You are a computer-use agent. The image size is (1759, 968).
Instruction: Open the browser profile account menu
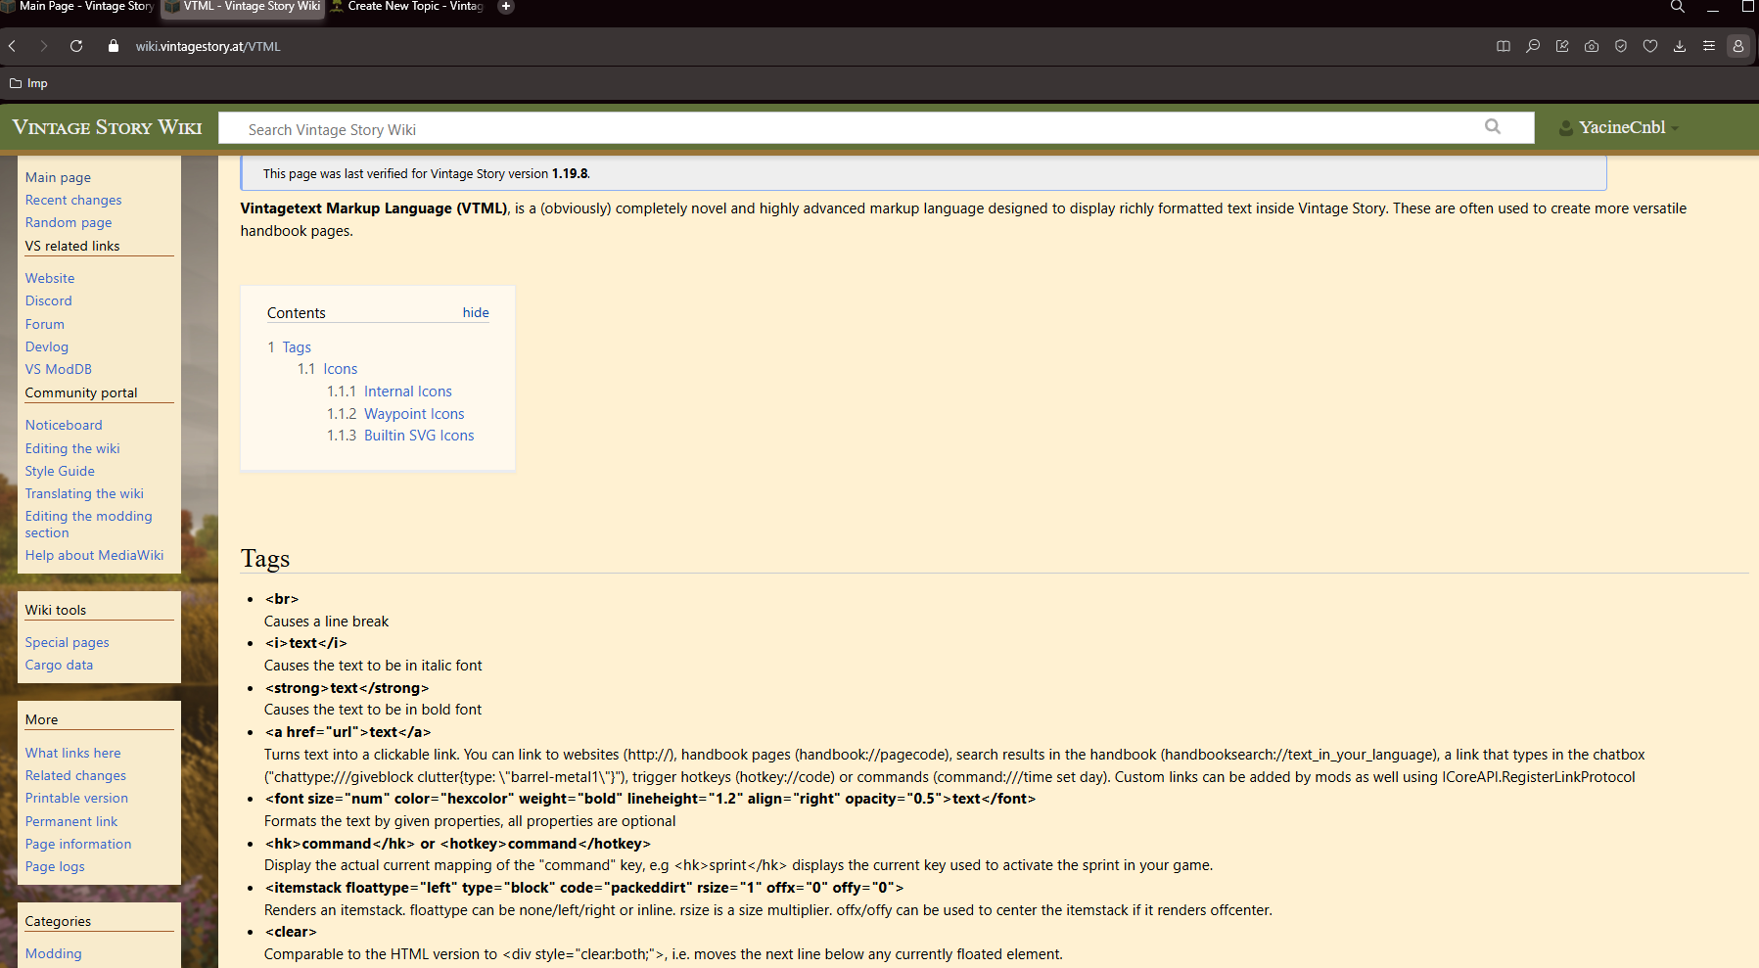[x=1738, y=46]
